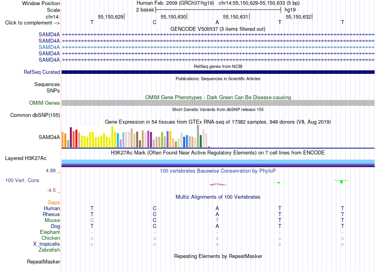Open Repeating Elements by RepeatMasker title

pos(218,256)
